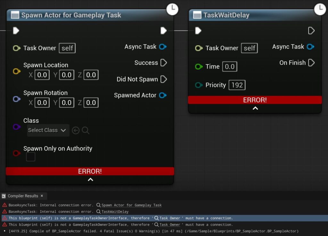328x236 pixels.
Task: Click the Success exec output pin
Action: 163,63
